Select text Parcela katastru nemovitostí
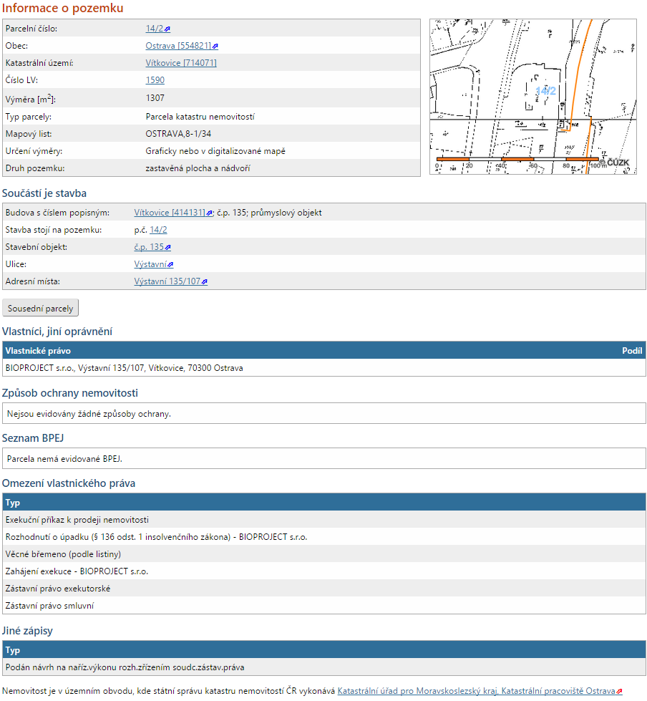 click(200, 117)
